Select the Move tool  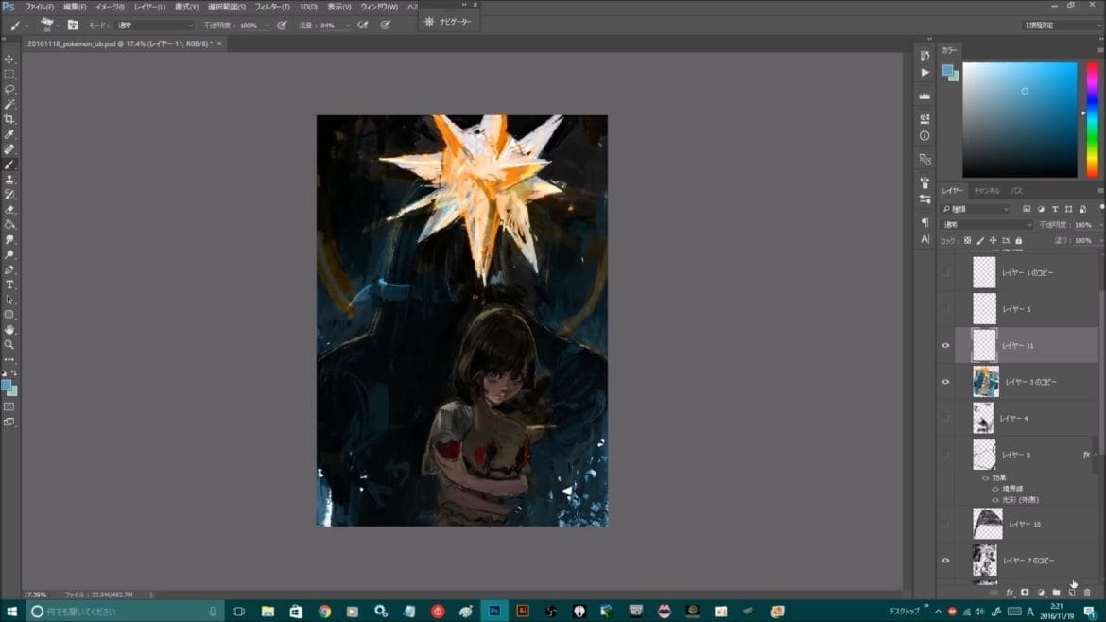9,58
